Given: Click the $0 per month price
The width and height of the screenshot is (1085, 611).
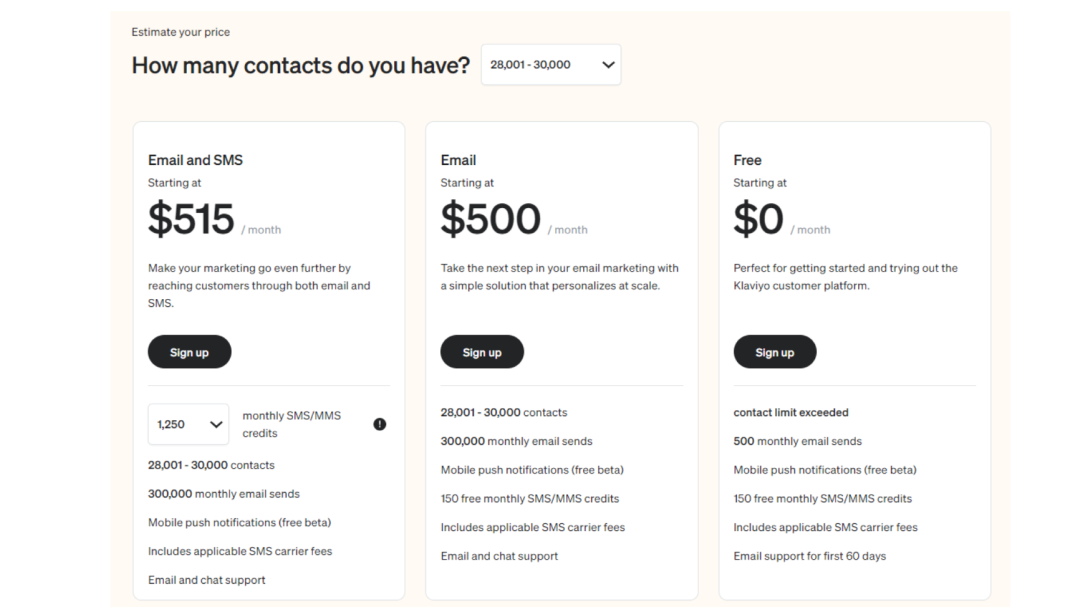Looking at the screenshot, I should pyautogui.click(x=758, y=219).
